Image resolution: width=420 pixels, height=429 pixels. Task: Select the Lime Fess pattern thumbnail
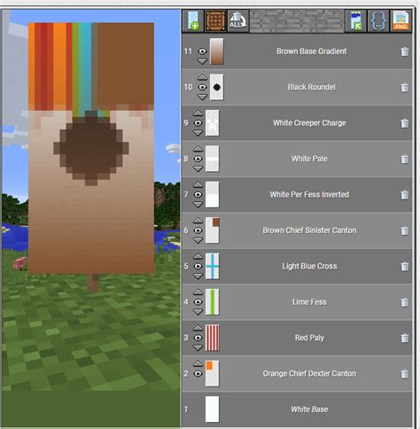(212, 302)
